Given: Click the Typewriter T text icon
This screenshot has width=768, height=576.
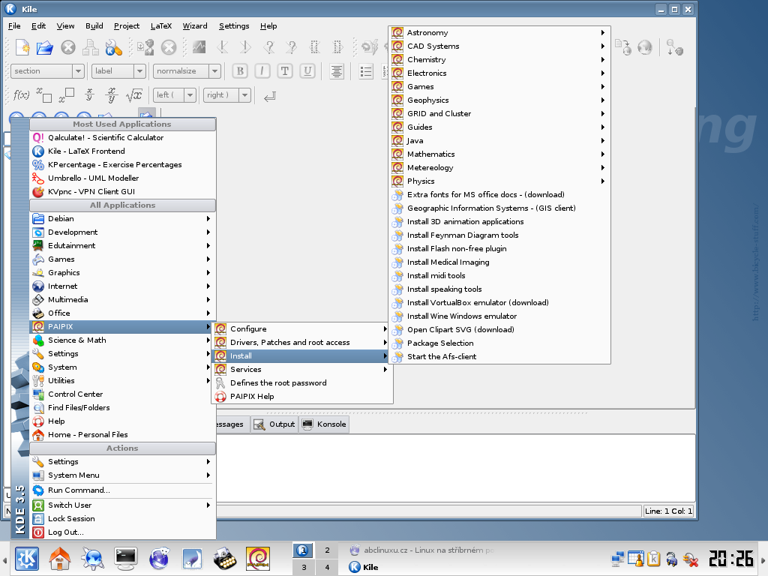Looking at the screenshot, I should point(284,71).
